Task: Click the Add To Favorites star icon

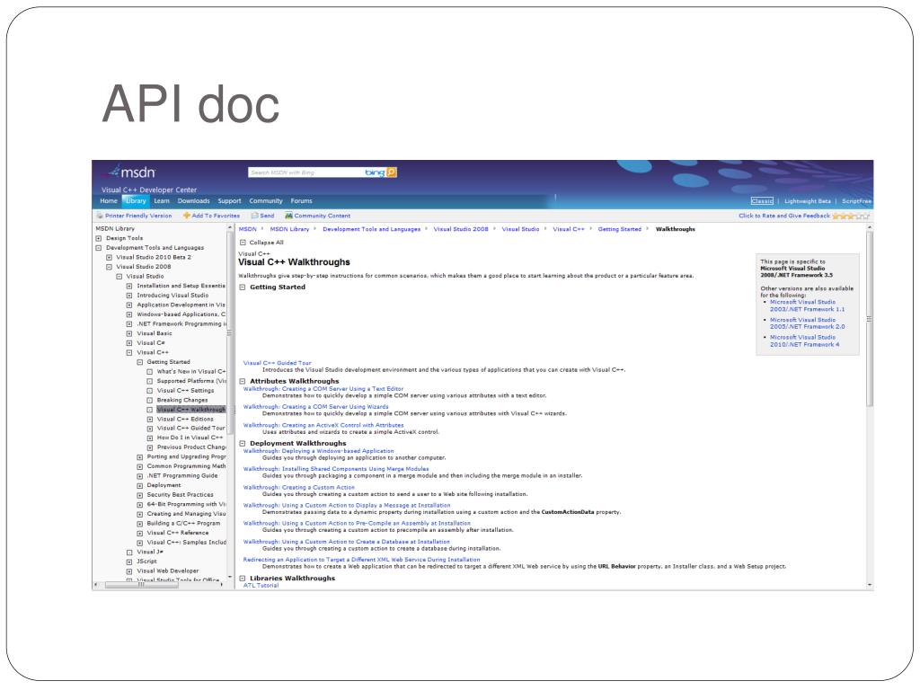Action: pos(187,216)
